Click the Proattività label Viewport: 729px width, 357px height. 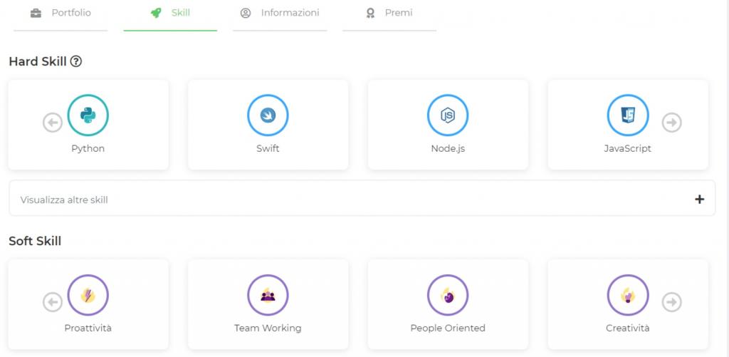click(88, 328)
